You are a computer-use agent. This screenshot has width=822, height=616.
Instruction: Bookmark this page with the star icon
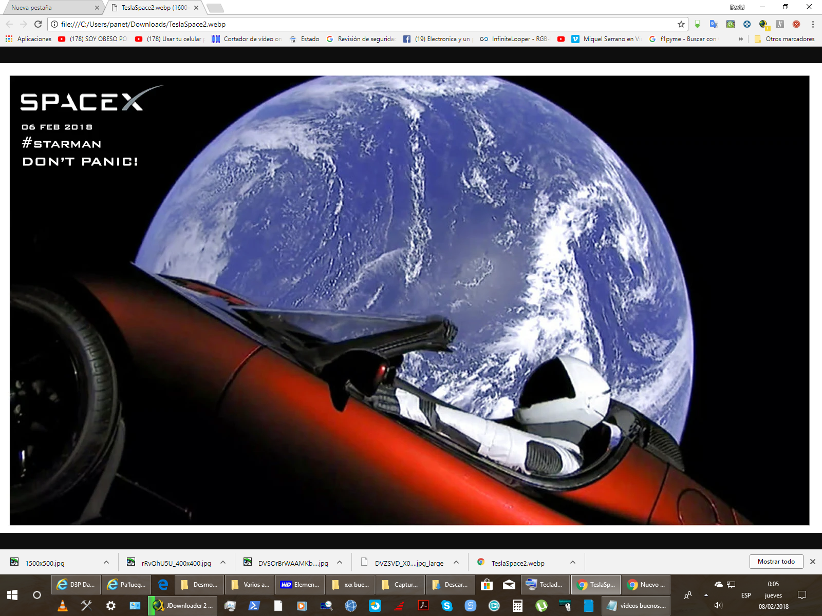681,24
